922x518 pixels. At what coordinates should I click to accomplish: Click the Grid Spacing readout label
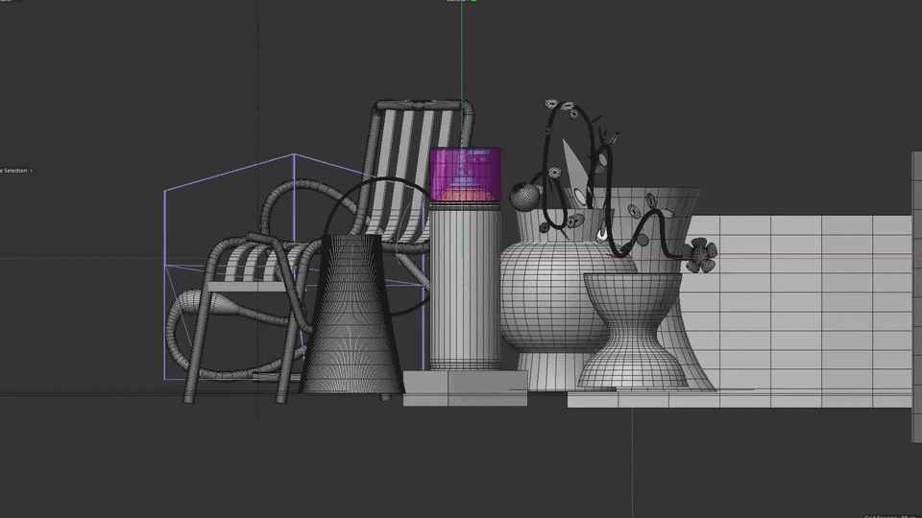tap(889, 515)
